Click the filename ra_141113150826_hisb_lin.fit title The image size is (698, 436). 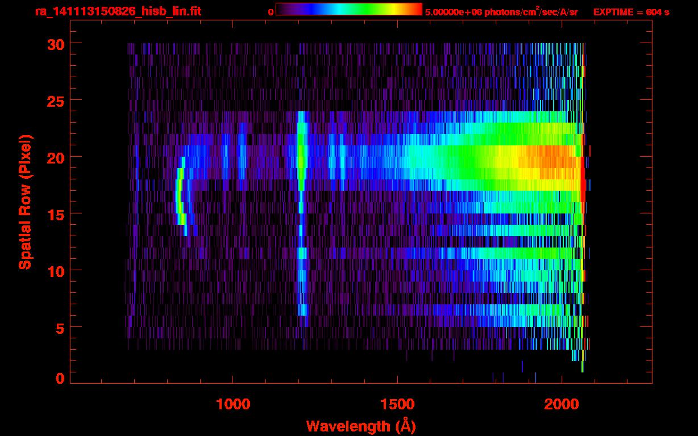click(x=117, y=11)
